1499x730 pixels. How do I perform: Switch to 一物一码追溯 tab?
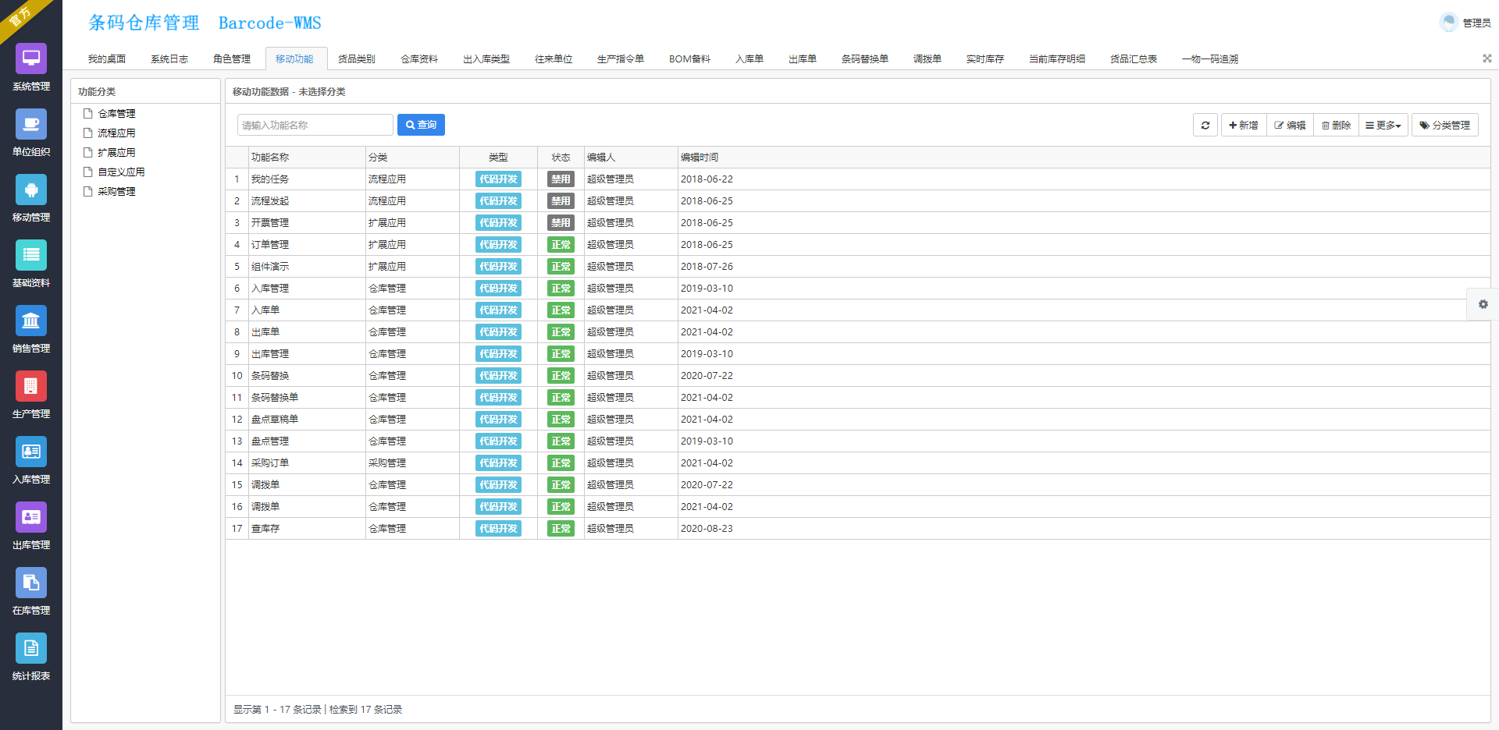[x=1210, y=59]
